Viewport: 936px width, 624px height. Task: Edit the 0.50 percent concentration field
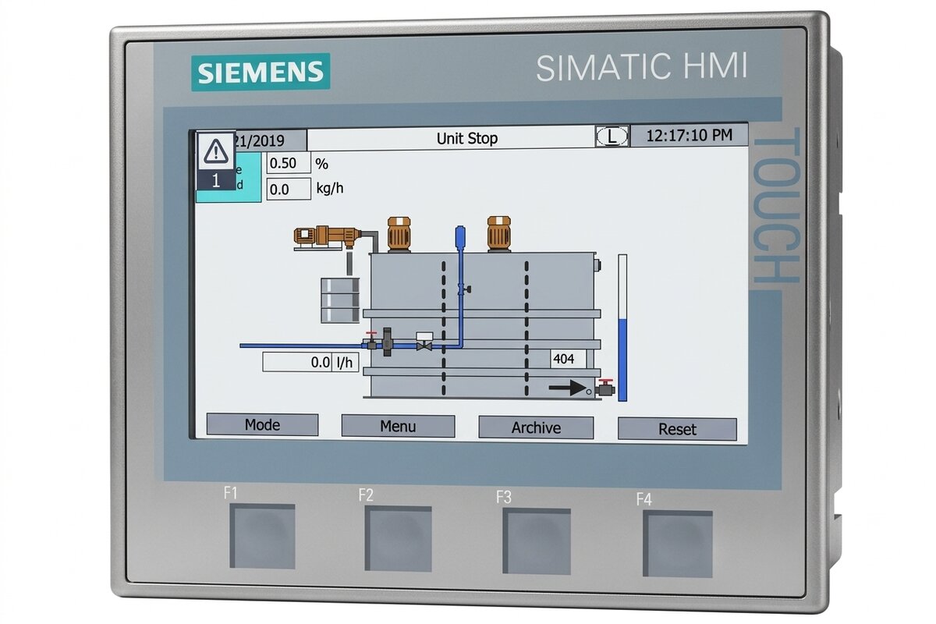[289, 164]
